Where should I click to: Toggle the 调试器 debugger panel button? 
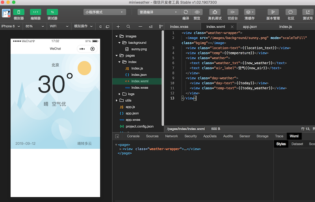[52, 12]
